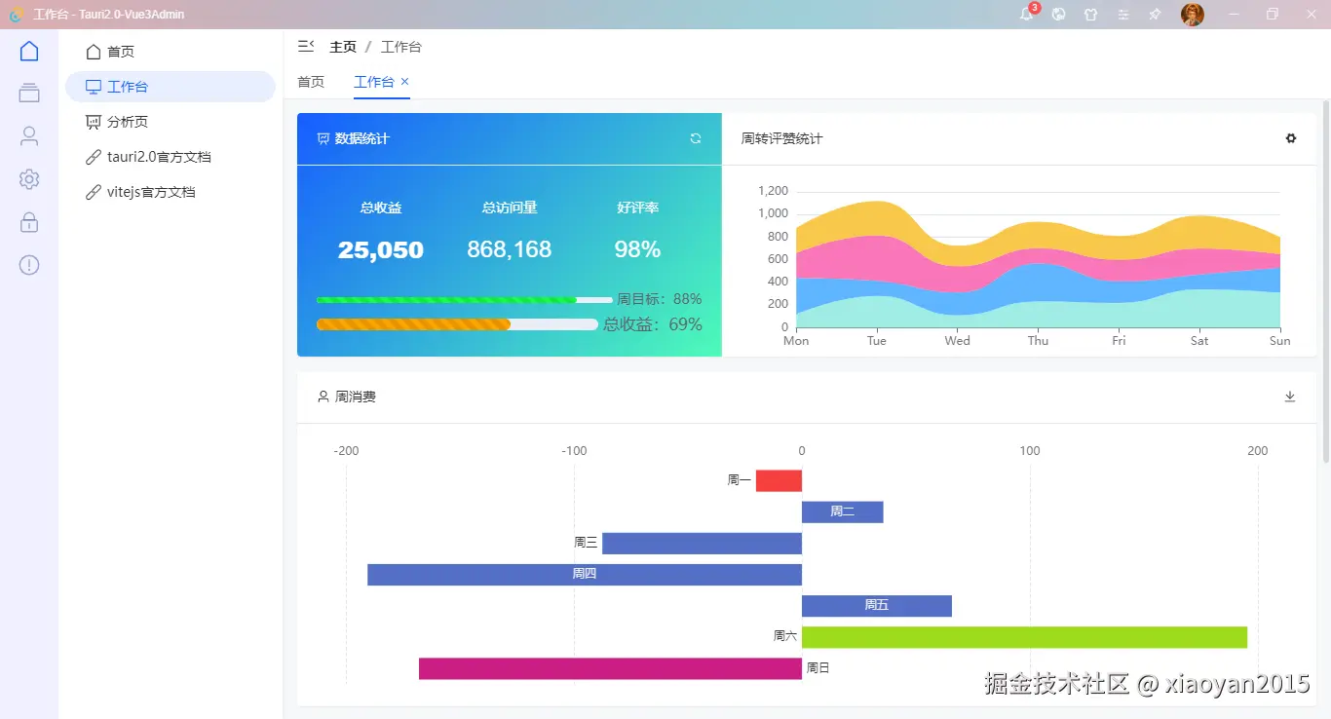Click the lock screen icon in the left rail
Screen dimensions: 1331x719
[28, 221]
